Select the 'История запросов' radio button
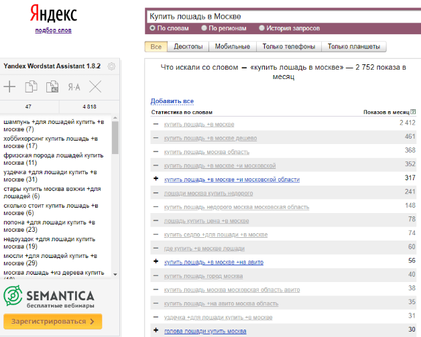Image resolution: width=421 pixels, height=337 pixels. click(261, 28)
